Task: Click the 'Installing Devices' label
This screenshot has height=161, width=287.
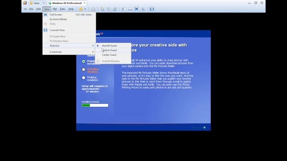Action: click(90, 102)
